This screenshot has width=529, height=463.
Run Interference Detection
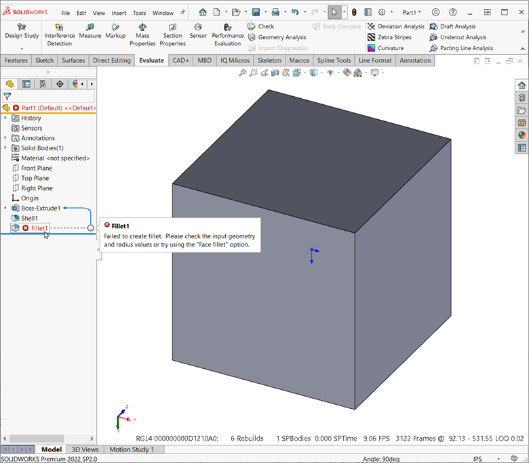tap(60, 35)
